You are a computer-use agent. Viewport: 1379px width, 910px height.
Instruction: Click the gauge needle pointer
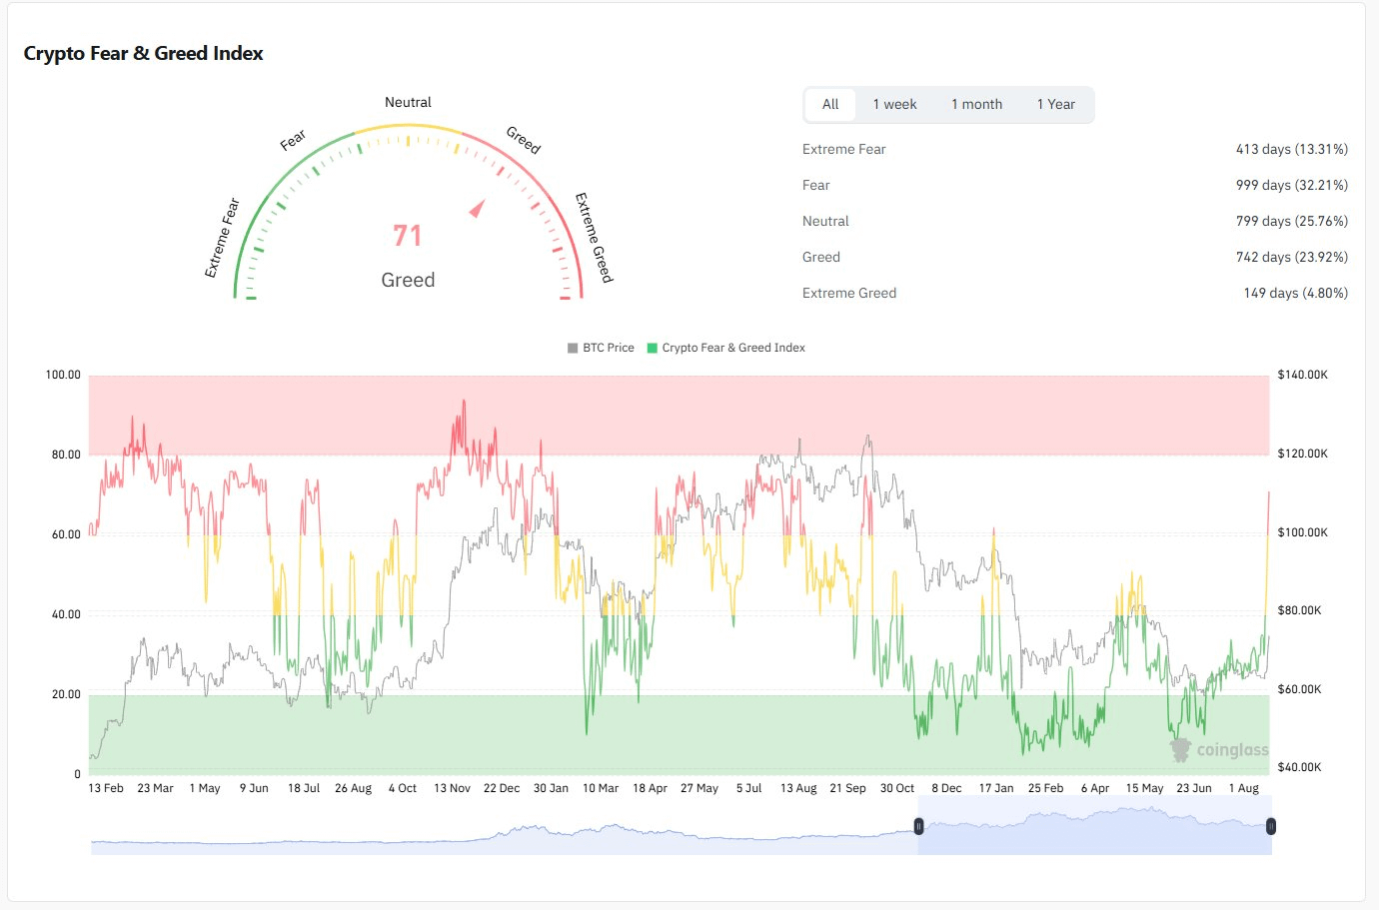click(x=478, y=209)
